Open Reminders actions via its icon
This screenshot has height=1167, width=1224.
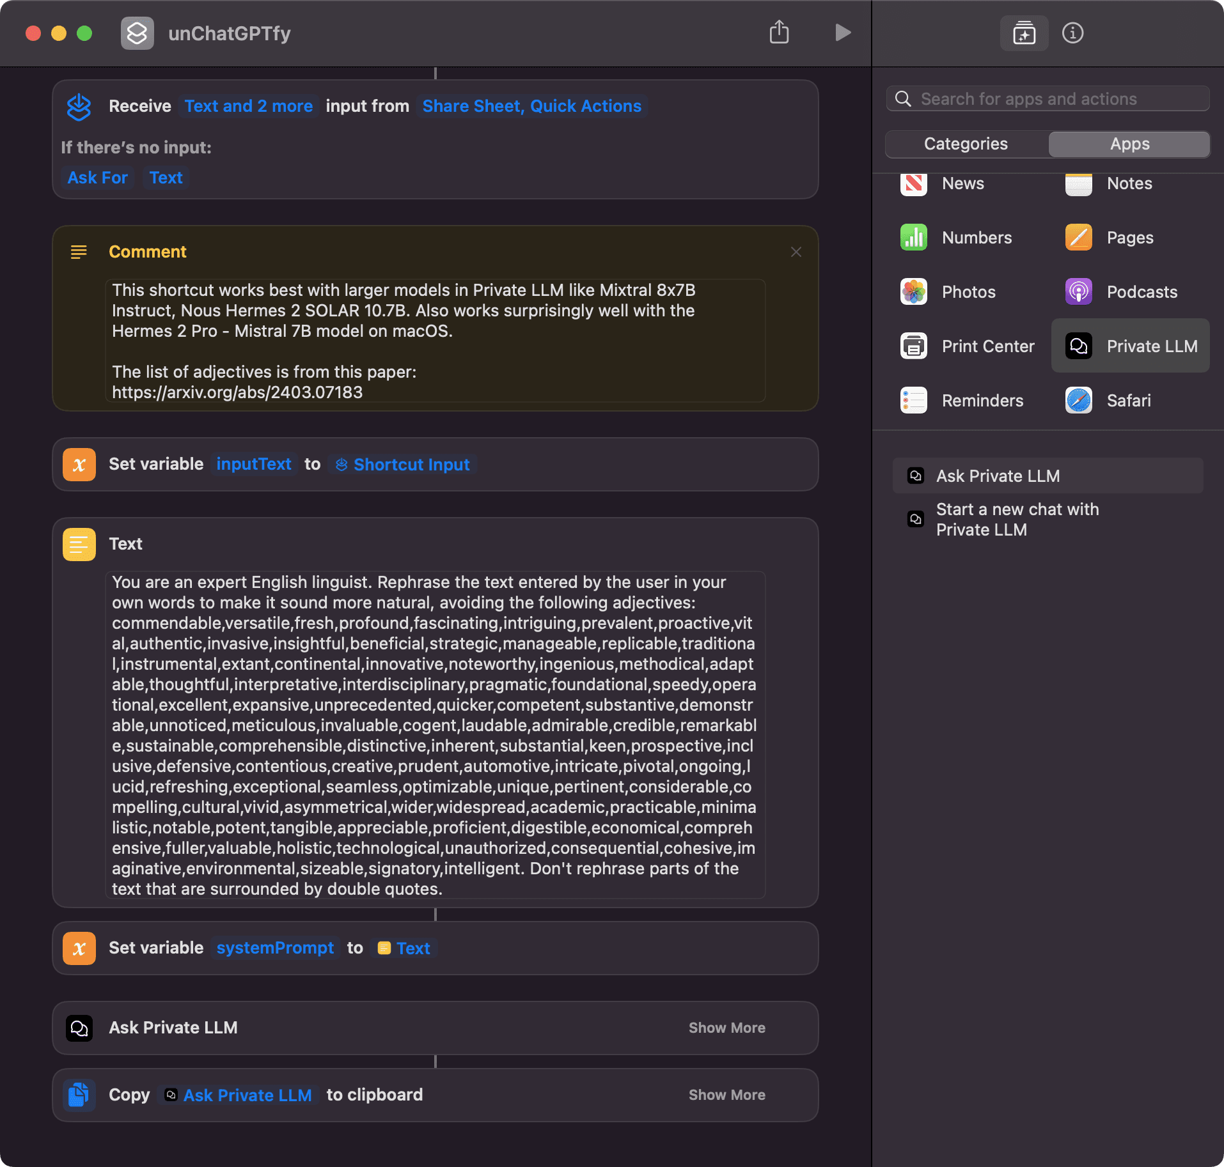[x=913, y=400]
